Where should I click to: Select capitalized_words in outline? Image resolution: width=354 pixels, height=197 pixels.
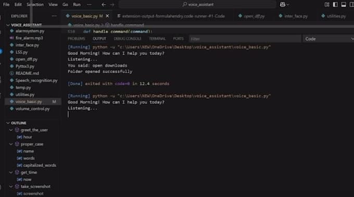click(40, 165)
